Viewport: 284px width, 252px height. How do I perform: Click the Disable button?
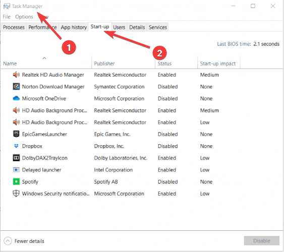pos(261,240)
